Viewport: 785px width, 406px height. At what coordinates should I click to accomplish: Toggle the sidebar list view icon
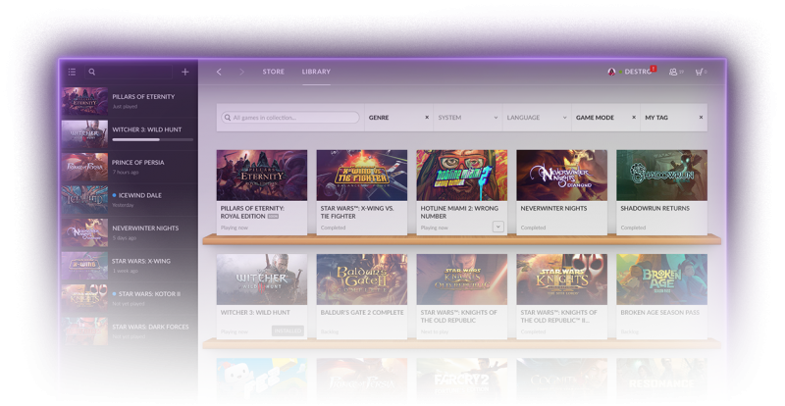coord(72,73)
